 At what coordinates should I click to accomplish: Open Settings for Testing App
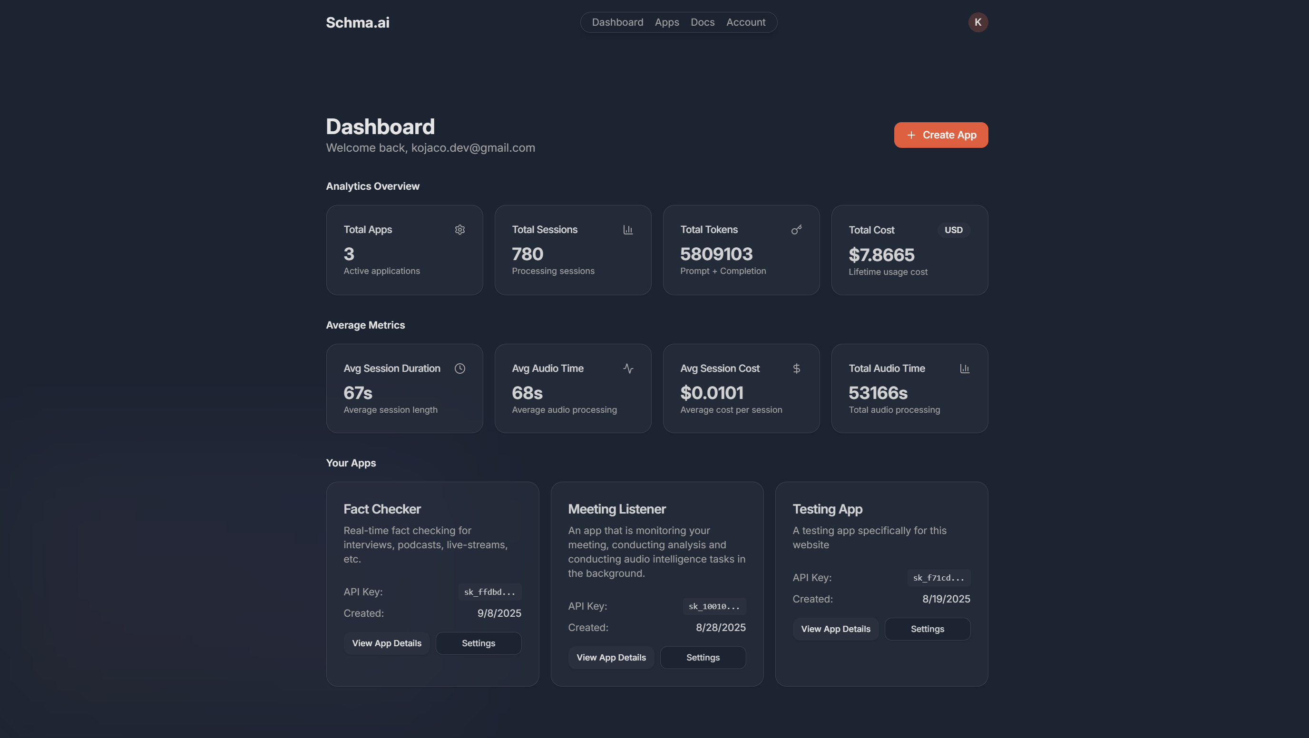[927, 629]
